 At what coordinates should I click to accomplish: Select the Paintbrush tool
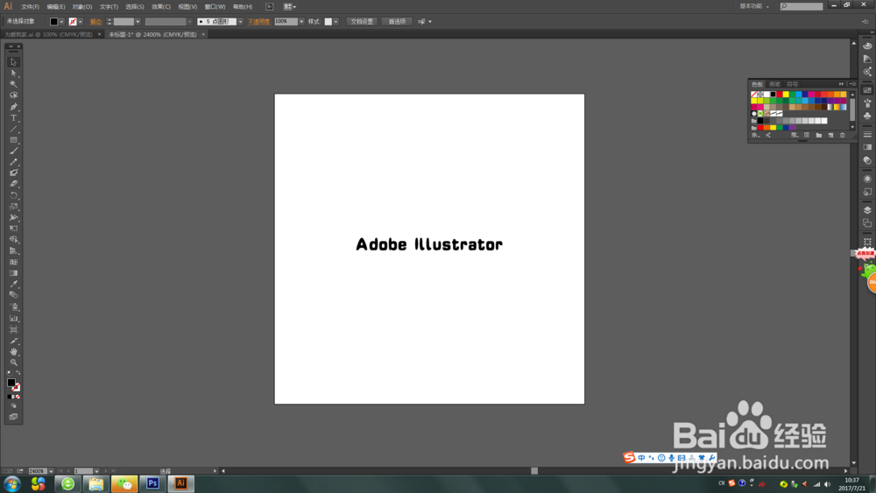click(13, 151)
